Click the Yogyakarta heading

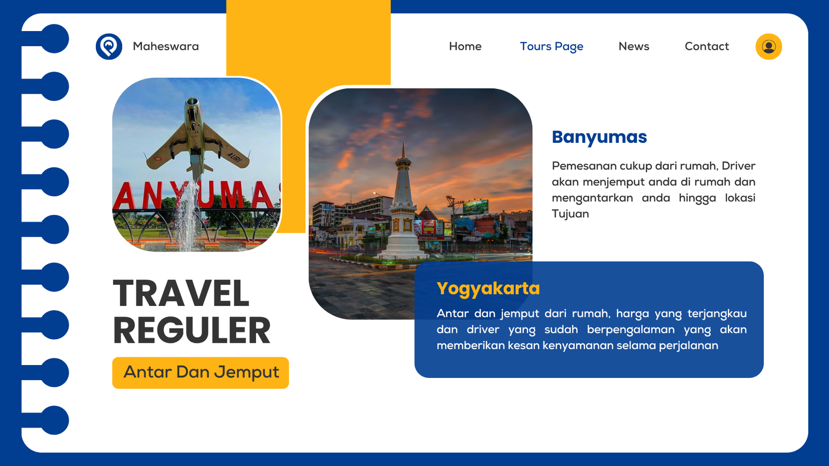tap(488, 288)
